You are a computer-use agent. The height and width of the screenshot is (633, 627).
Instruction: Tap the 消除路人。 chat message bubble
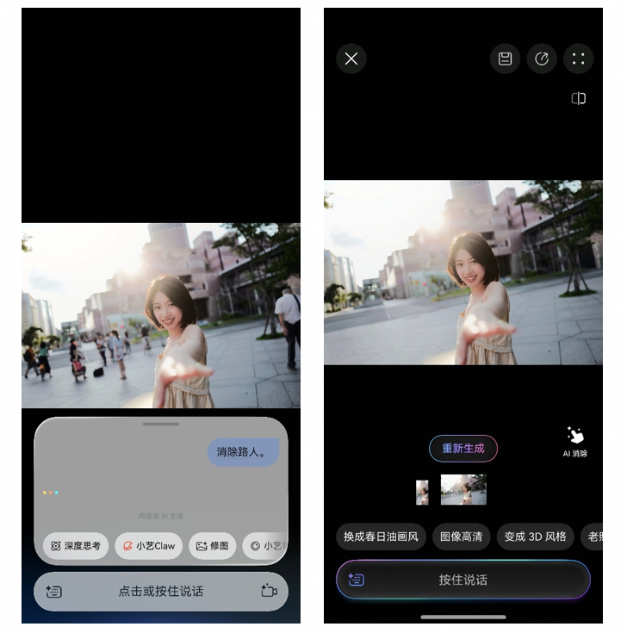coord(243,452)
